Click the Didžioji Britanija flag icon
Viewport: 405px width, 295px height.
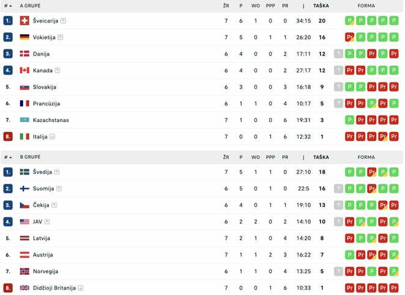(x=24, y=288)
